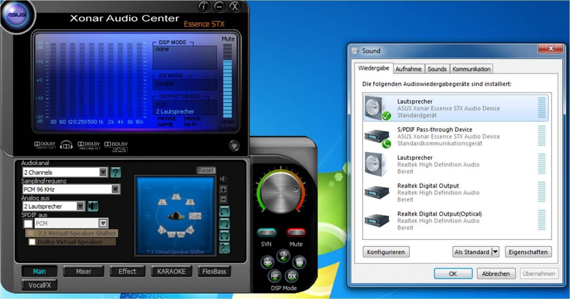Image resolution: width=570 pixels, height=299 pixels.
Task: Click the master volume knob
Action: [x=281, y=192]
